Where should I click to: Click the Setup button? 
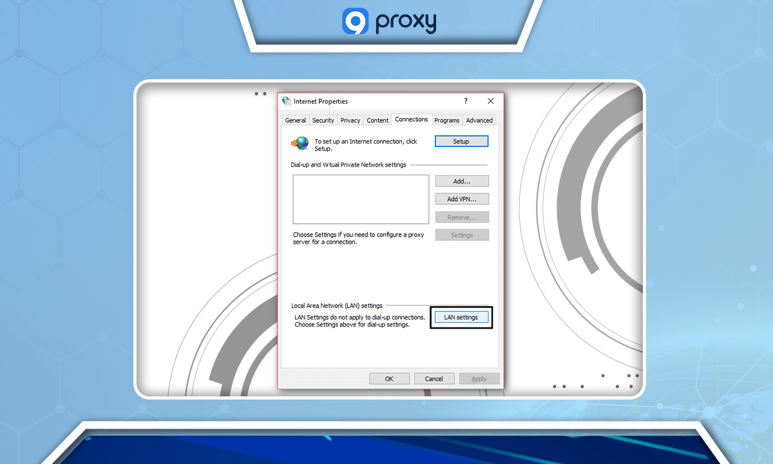pyautogui.click(x=461, y=140)
